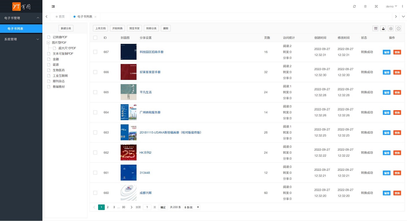The width and height of the screenshot is (407, 221).
Task: Switch to the 首页 tab
Action: (61, 17)
